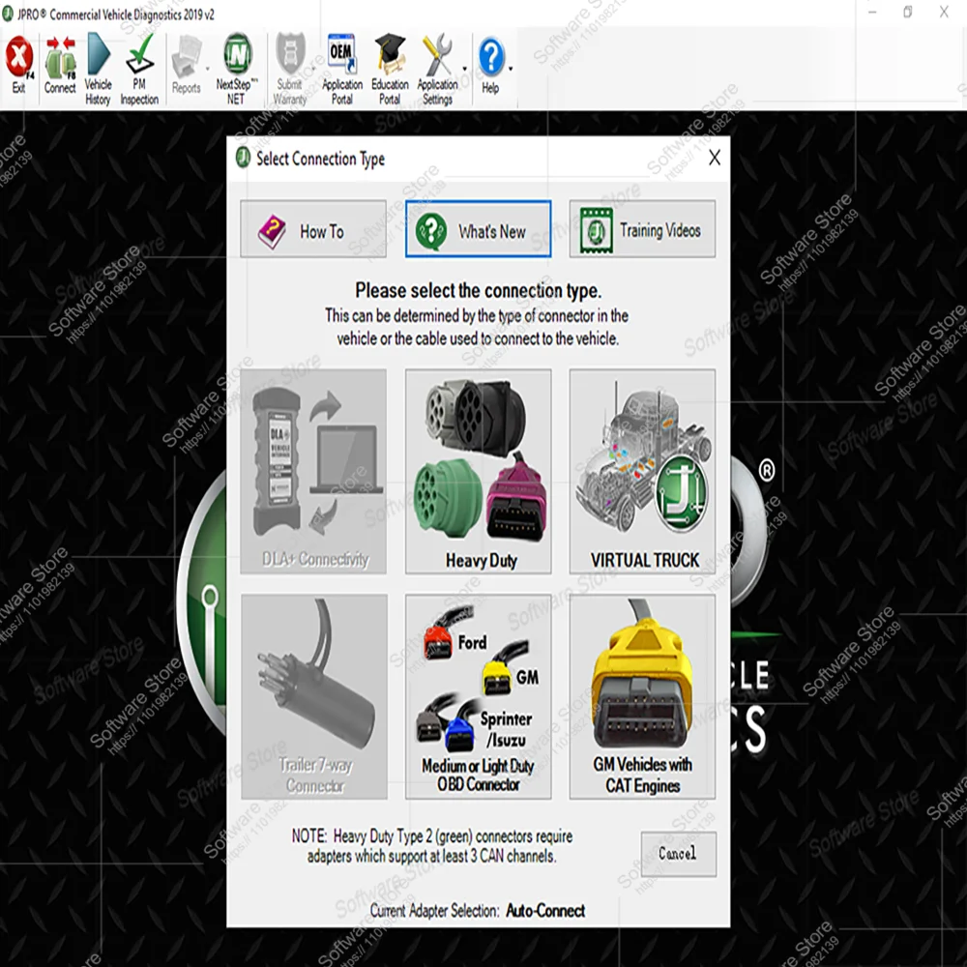Open PM Inspection tool
Screen dimensions: 967x967
click(x=139, y=69)
